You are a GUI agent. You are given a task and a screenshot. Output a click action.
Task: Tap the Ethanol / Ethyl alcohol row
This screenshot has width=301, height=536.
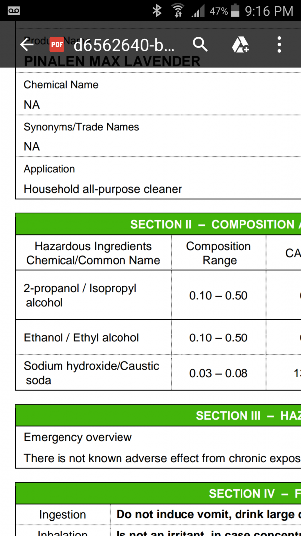pos(81,338)
